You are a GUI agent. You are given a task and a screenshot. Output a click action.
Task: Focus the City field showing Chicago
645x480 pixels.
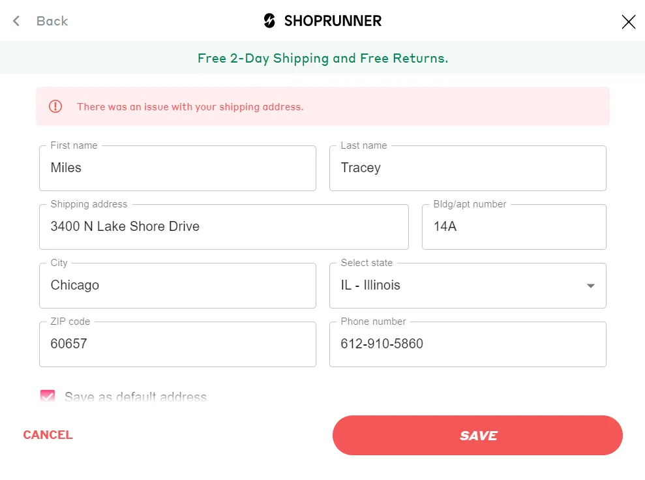pyautogui.click(x=177, y=286)
